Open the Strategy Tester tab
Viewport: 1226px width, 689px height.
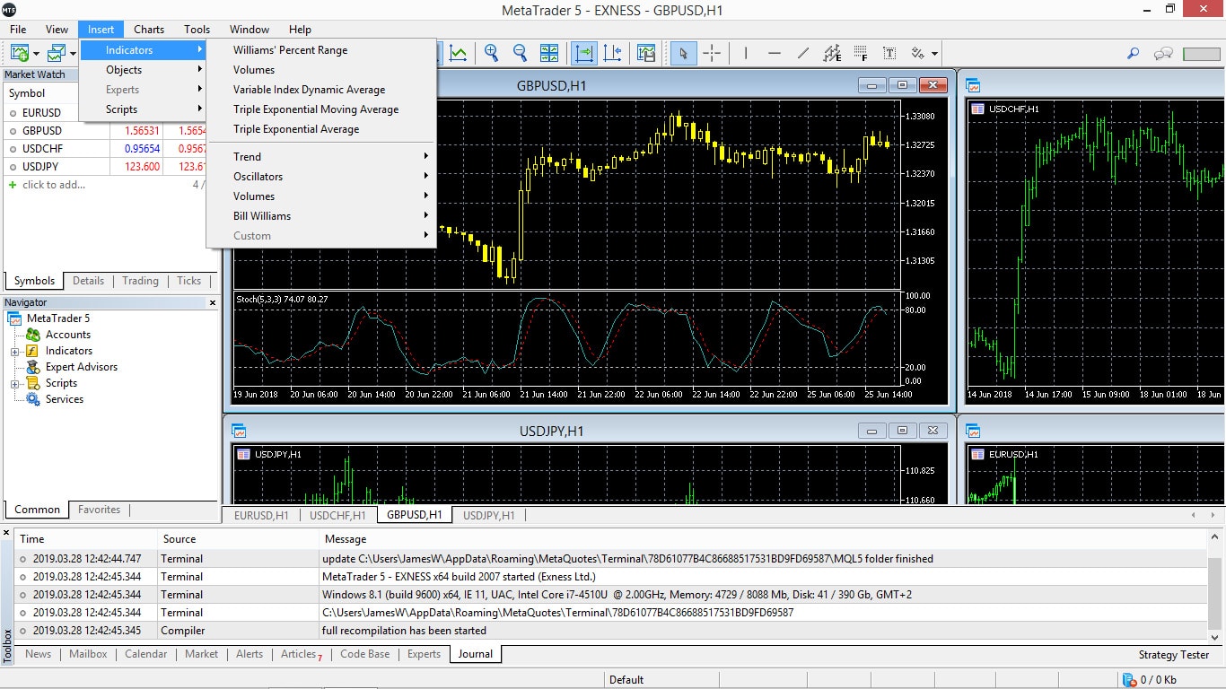[1174, 655]
